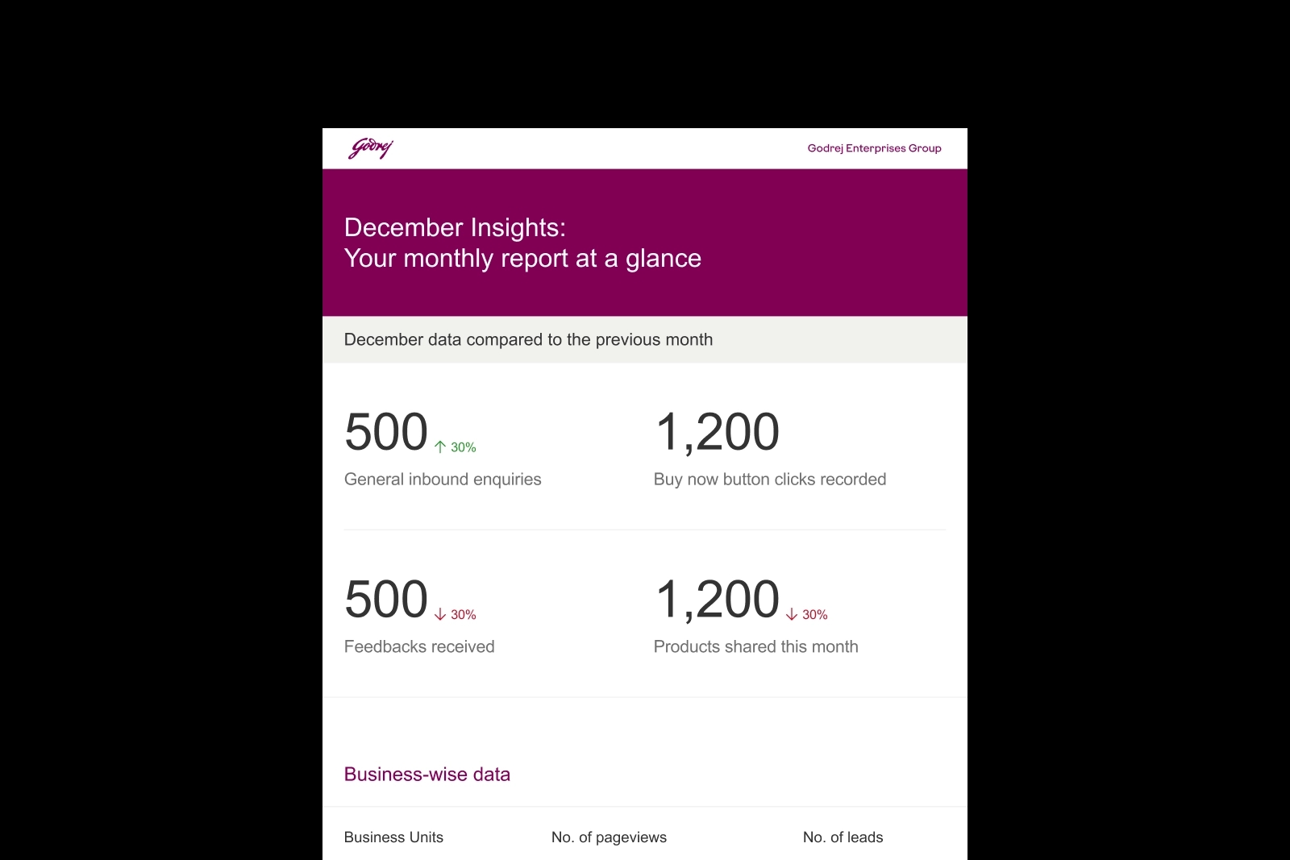1290x860 pixels.
Task: Click the Godrej script logo
Action: point(371,148)
